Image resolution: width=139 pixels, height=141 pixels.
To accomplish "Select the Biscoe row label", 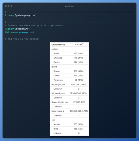I will (x=57, y=71).
